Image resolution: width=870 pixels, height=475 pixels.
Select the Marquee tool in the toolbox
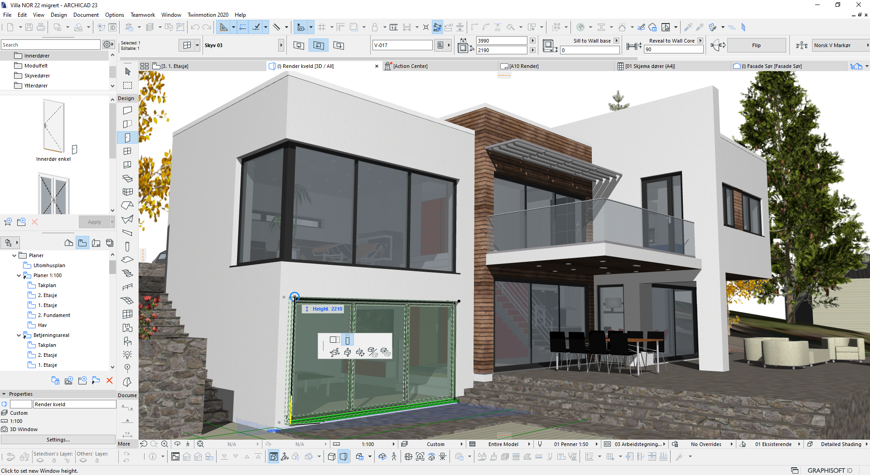128,85
